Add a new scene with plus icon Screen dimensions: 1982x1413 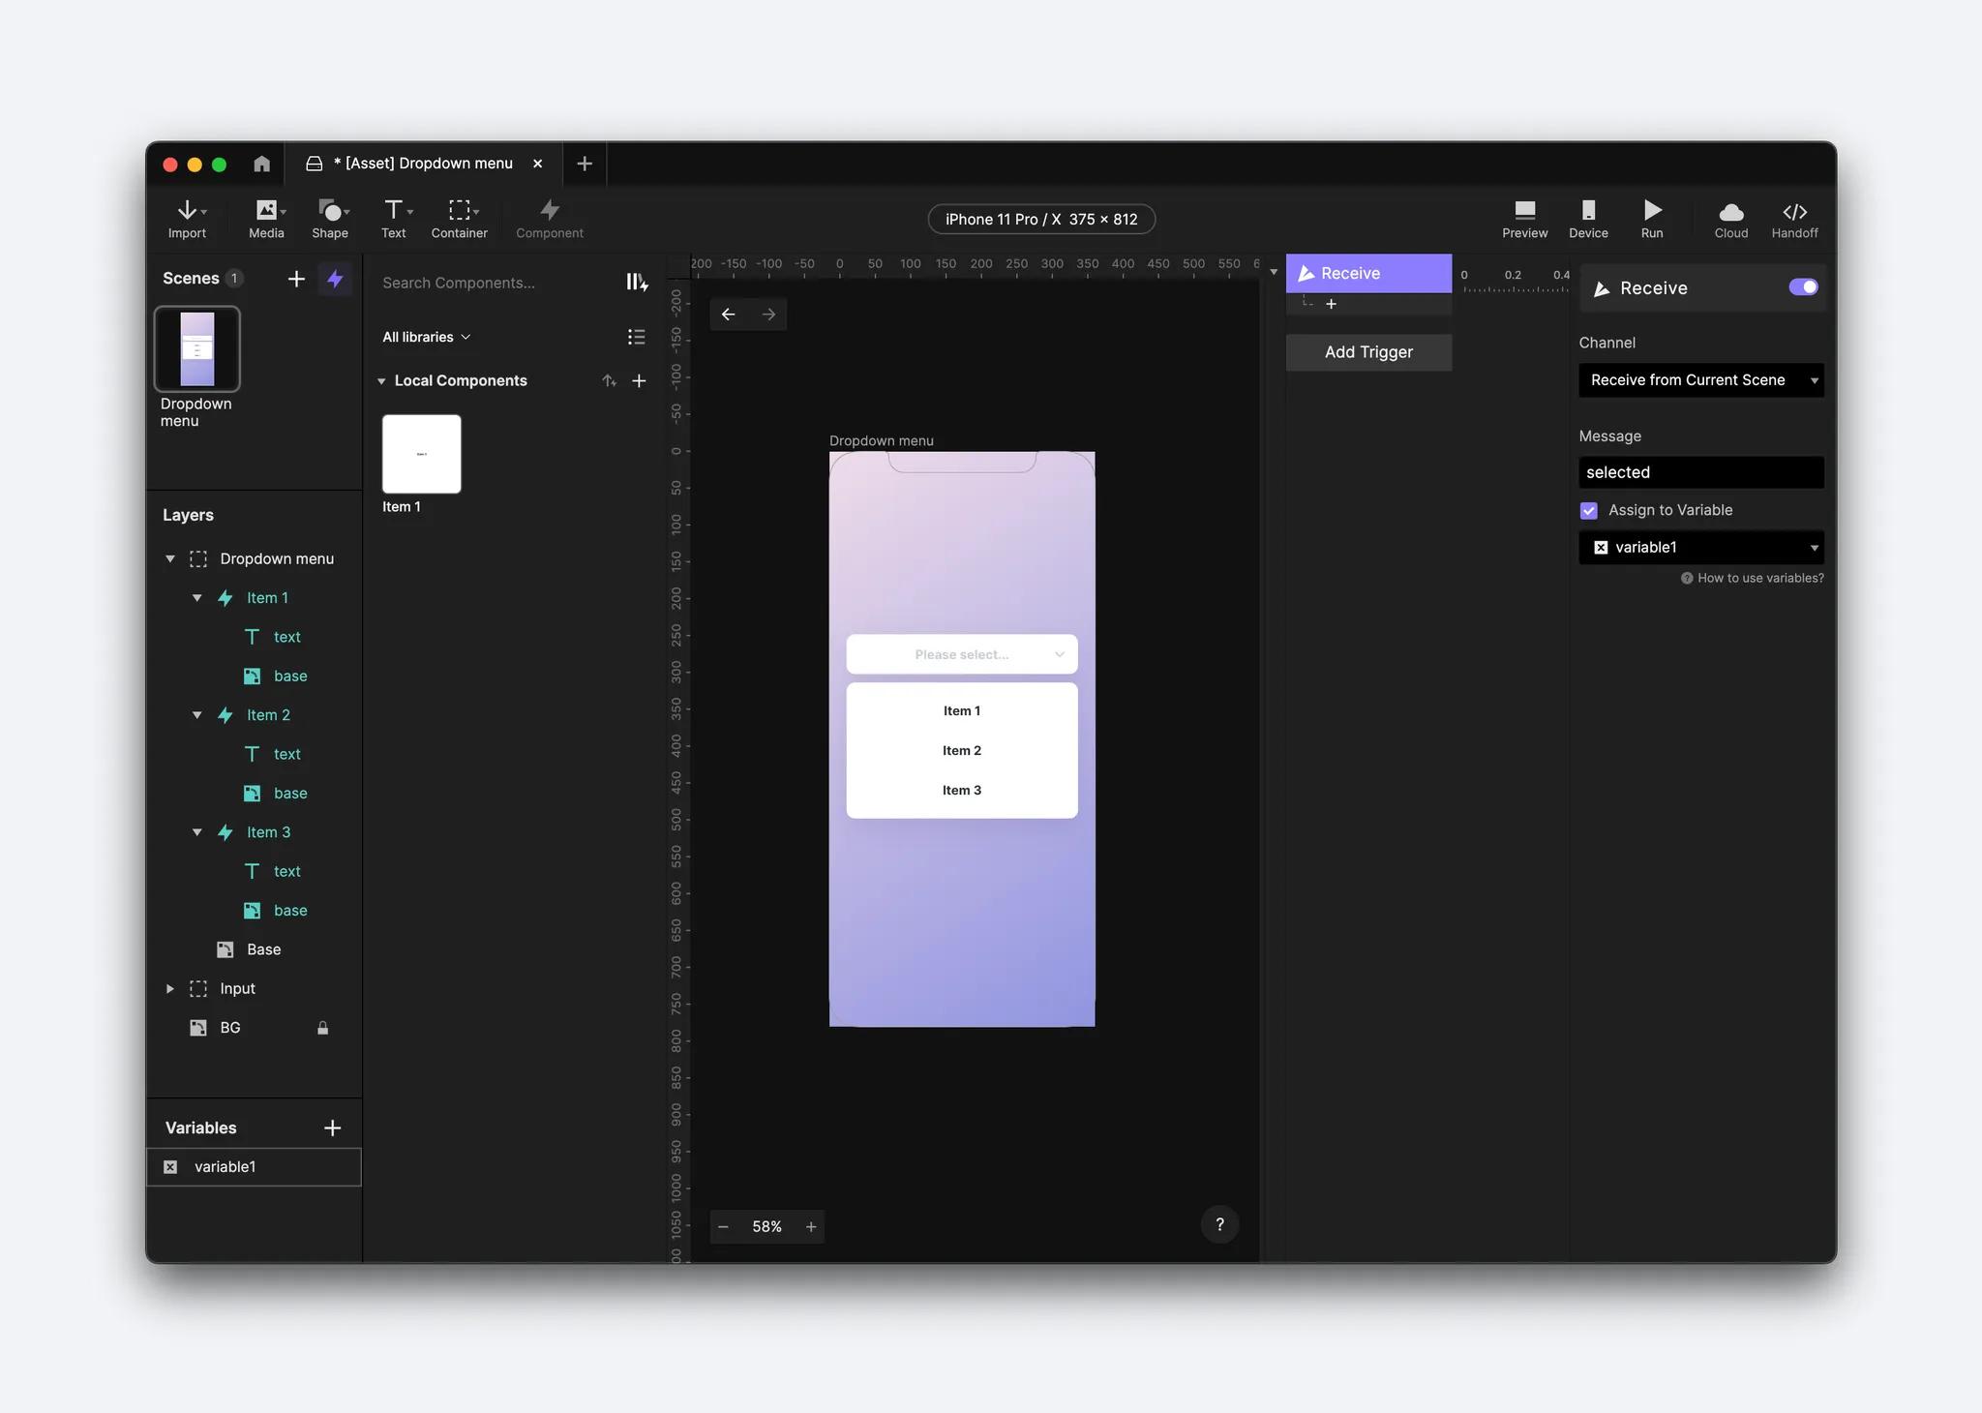pyautogui.click(x=296, y=279)
